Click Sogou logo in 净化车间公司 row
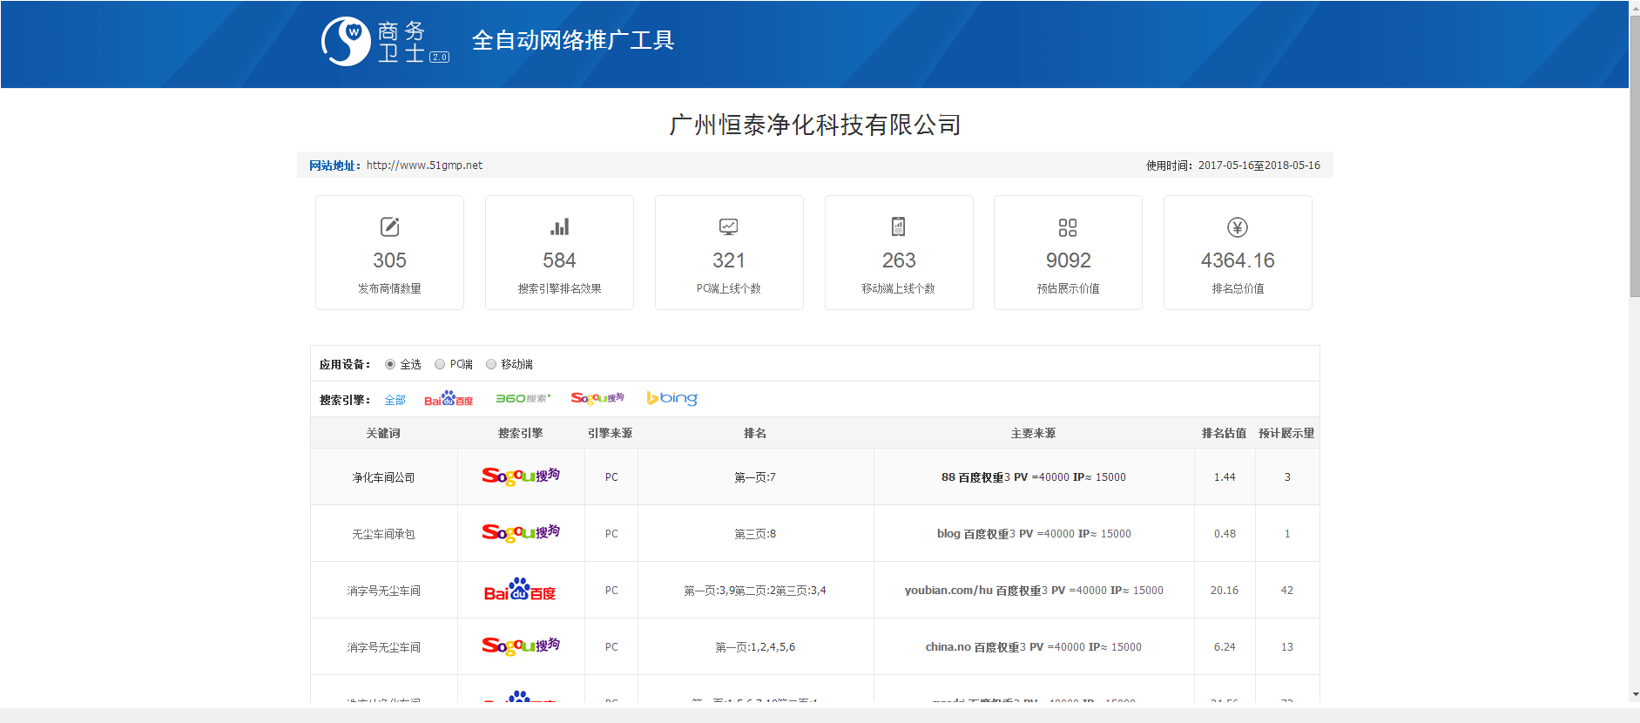 click(521, 476)
